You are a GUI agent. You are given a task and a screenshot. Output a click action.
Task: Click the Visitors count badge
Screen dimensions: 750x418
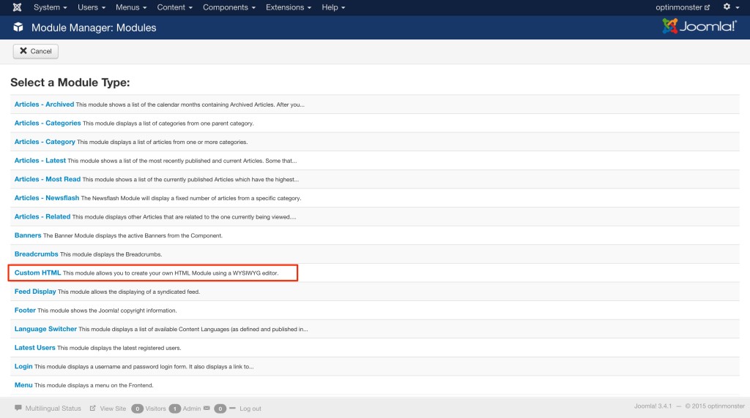tap(137, 408)
